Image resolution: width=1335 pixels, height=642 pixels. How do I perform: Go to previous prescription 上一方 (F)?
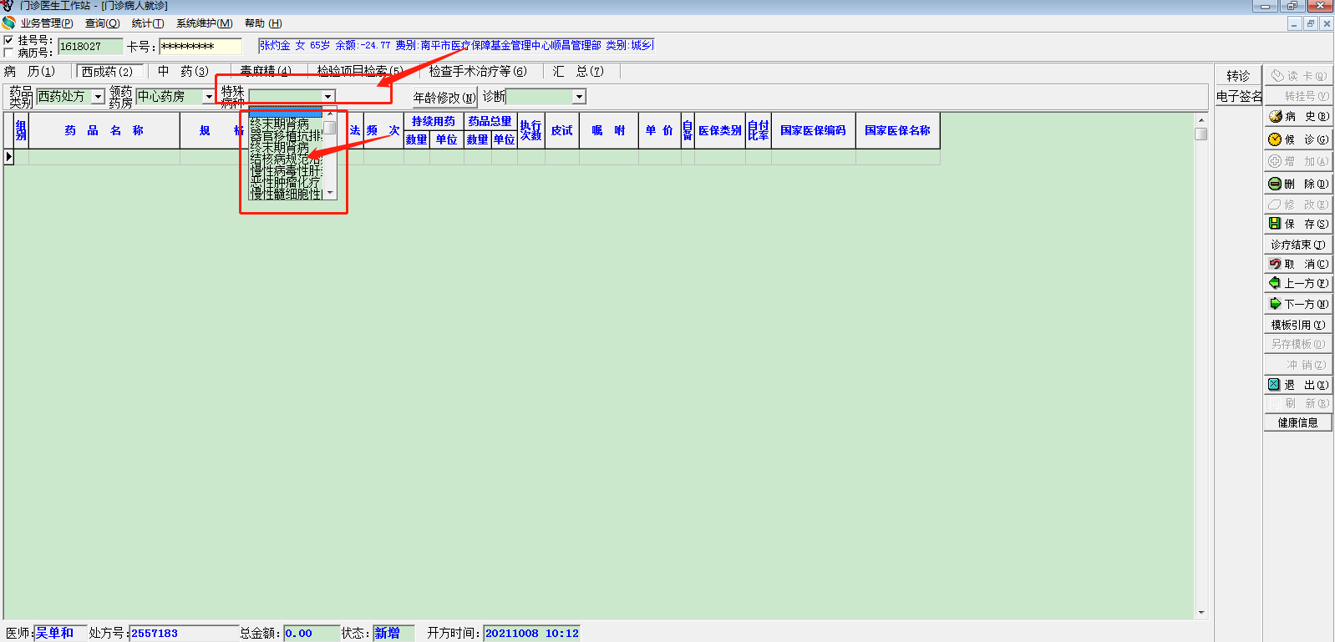(1298, 284)
